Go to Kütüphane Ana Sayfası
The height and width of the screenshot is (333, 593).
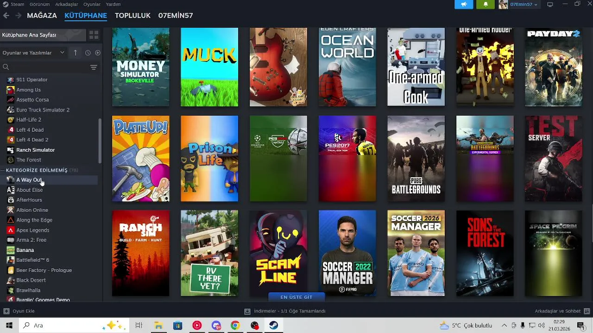[x=43, y=35]
